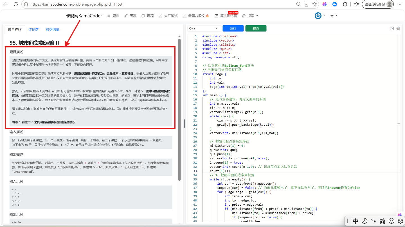Go back to the previous browser page
The height and width of the screenshot is (227, 405).
coord(6,4)
